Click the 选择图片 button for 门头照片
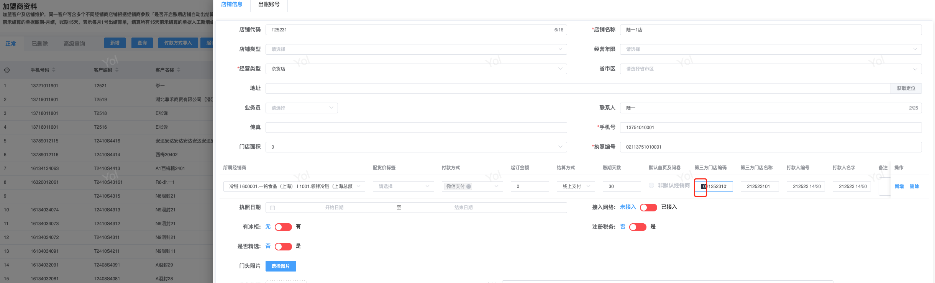Viewport: 935px width, 283px height. pyautogui.click(x=281, y=266)
